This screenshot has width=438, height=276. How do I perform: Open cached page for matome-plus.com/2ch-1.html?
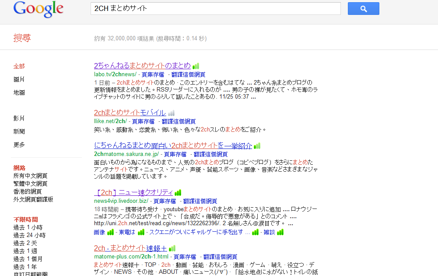click(185, 257)
